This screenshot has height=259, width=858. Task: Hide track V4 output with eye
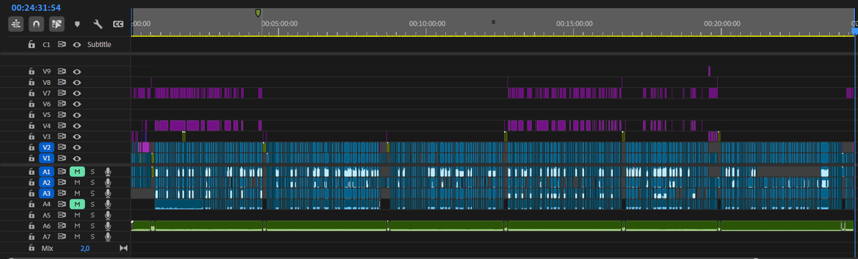pos(77,125)
